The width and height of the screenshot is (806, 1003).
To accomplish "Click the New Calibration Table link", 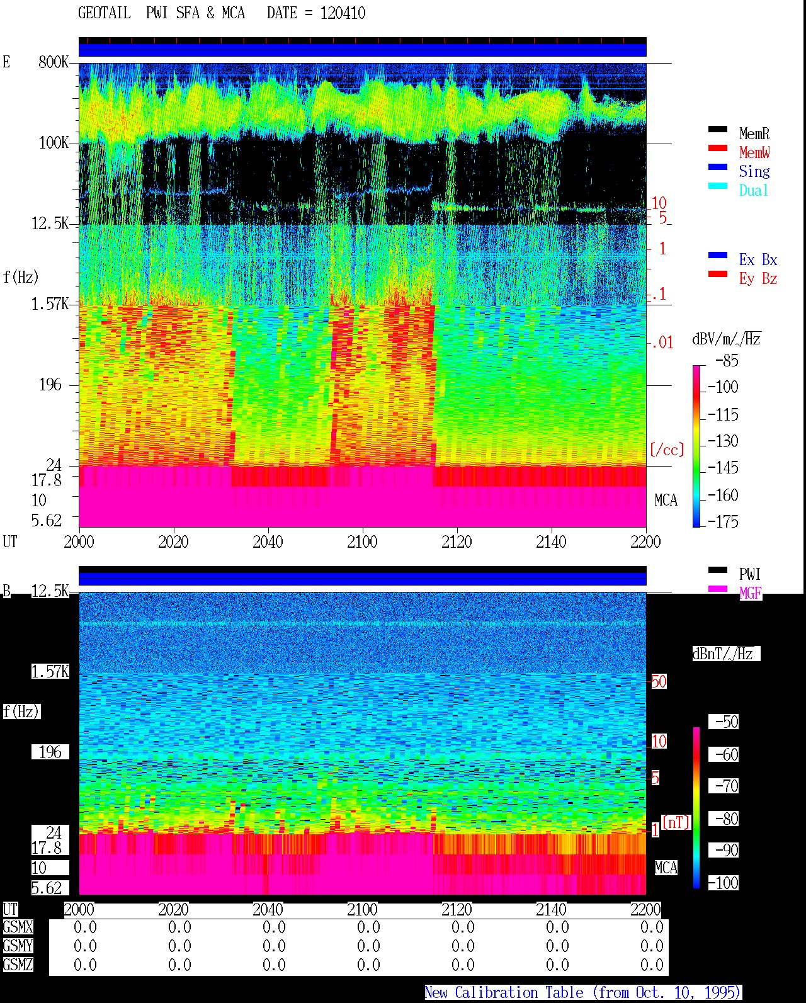I will 583,993.
